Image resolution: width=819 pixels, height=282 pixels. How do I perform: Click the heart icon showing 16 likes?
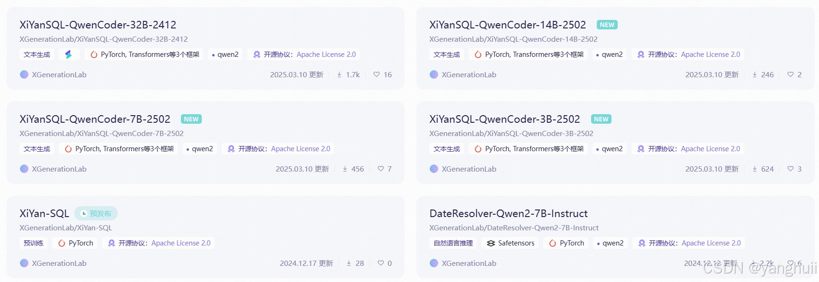[377, 74]
